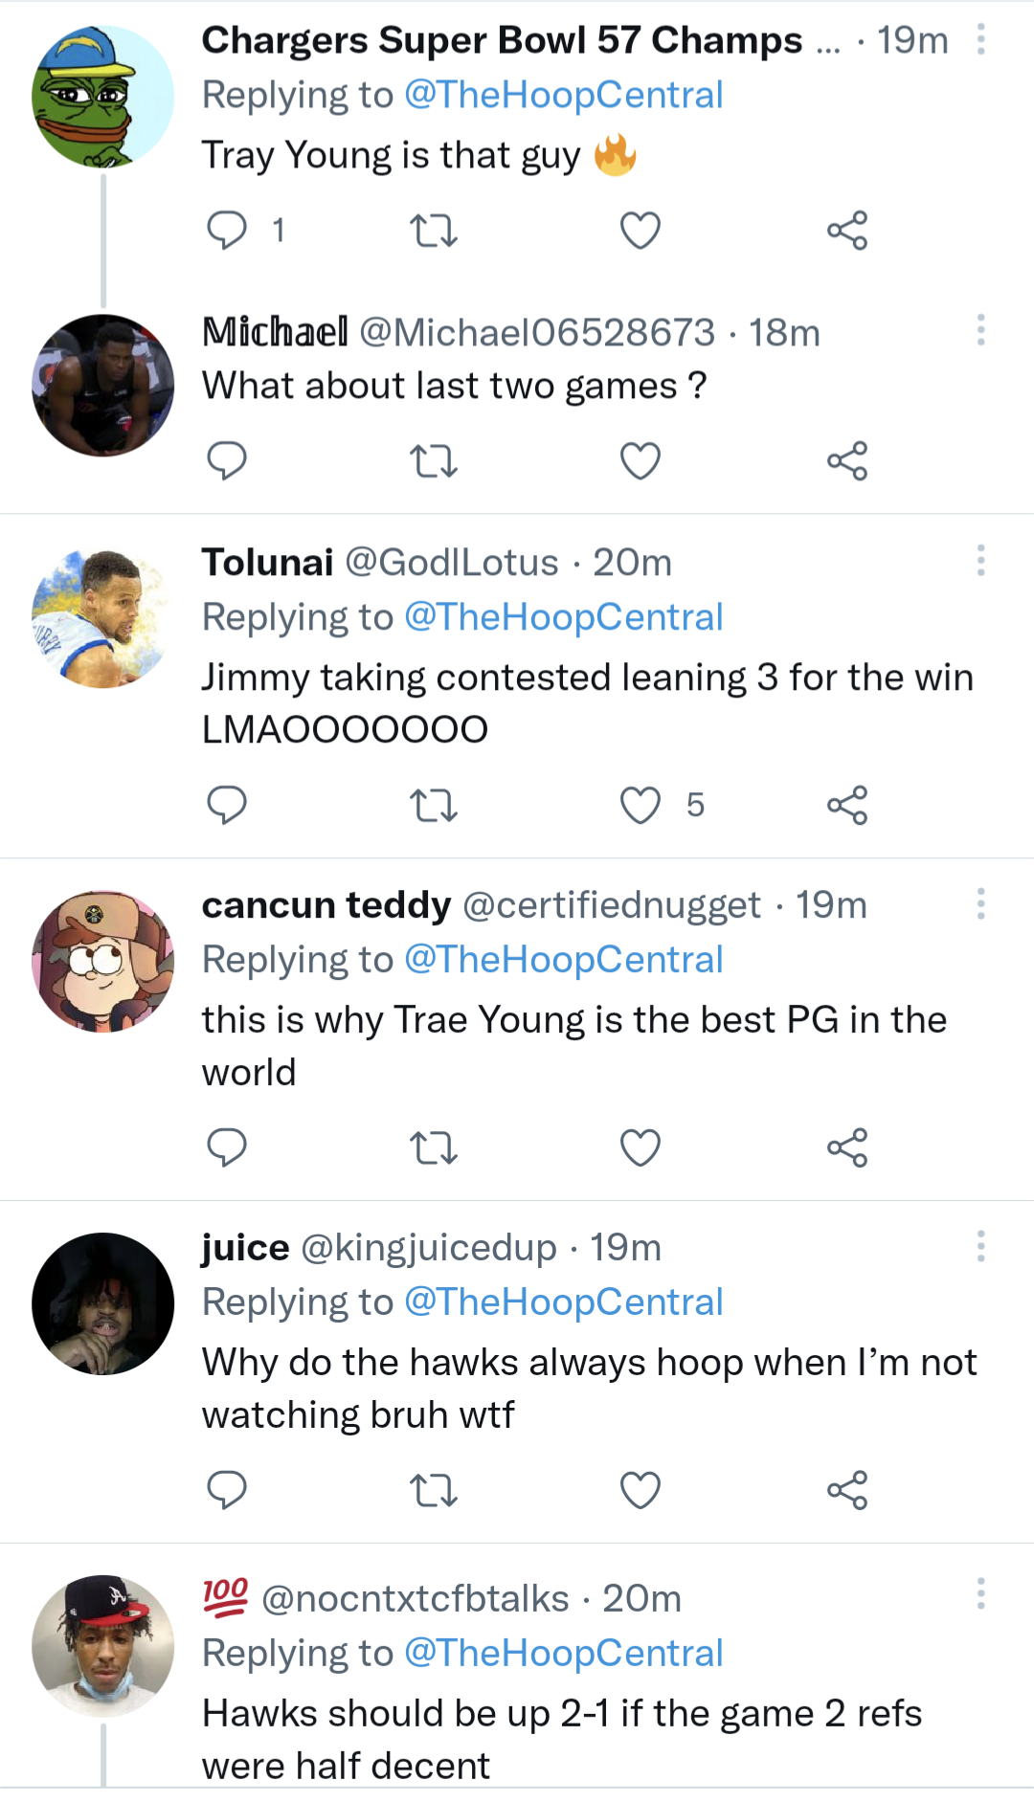Screen dimensions: 1034x1802
Task: Reply to juice's hawks tweet
Action: click(227, 1490)
